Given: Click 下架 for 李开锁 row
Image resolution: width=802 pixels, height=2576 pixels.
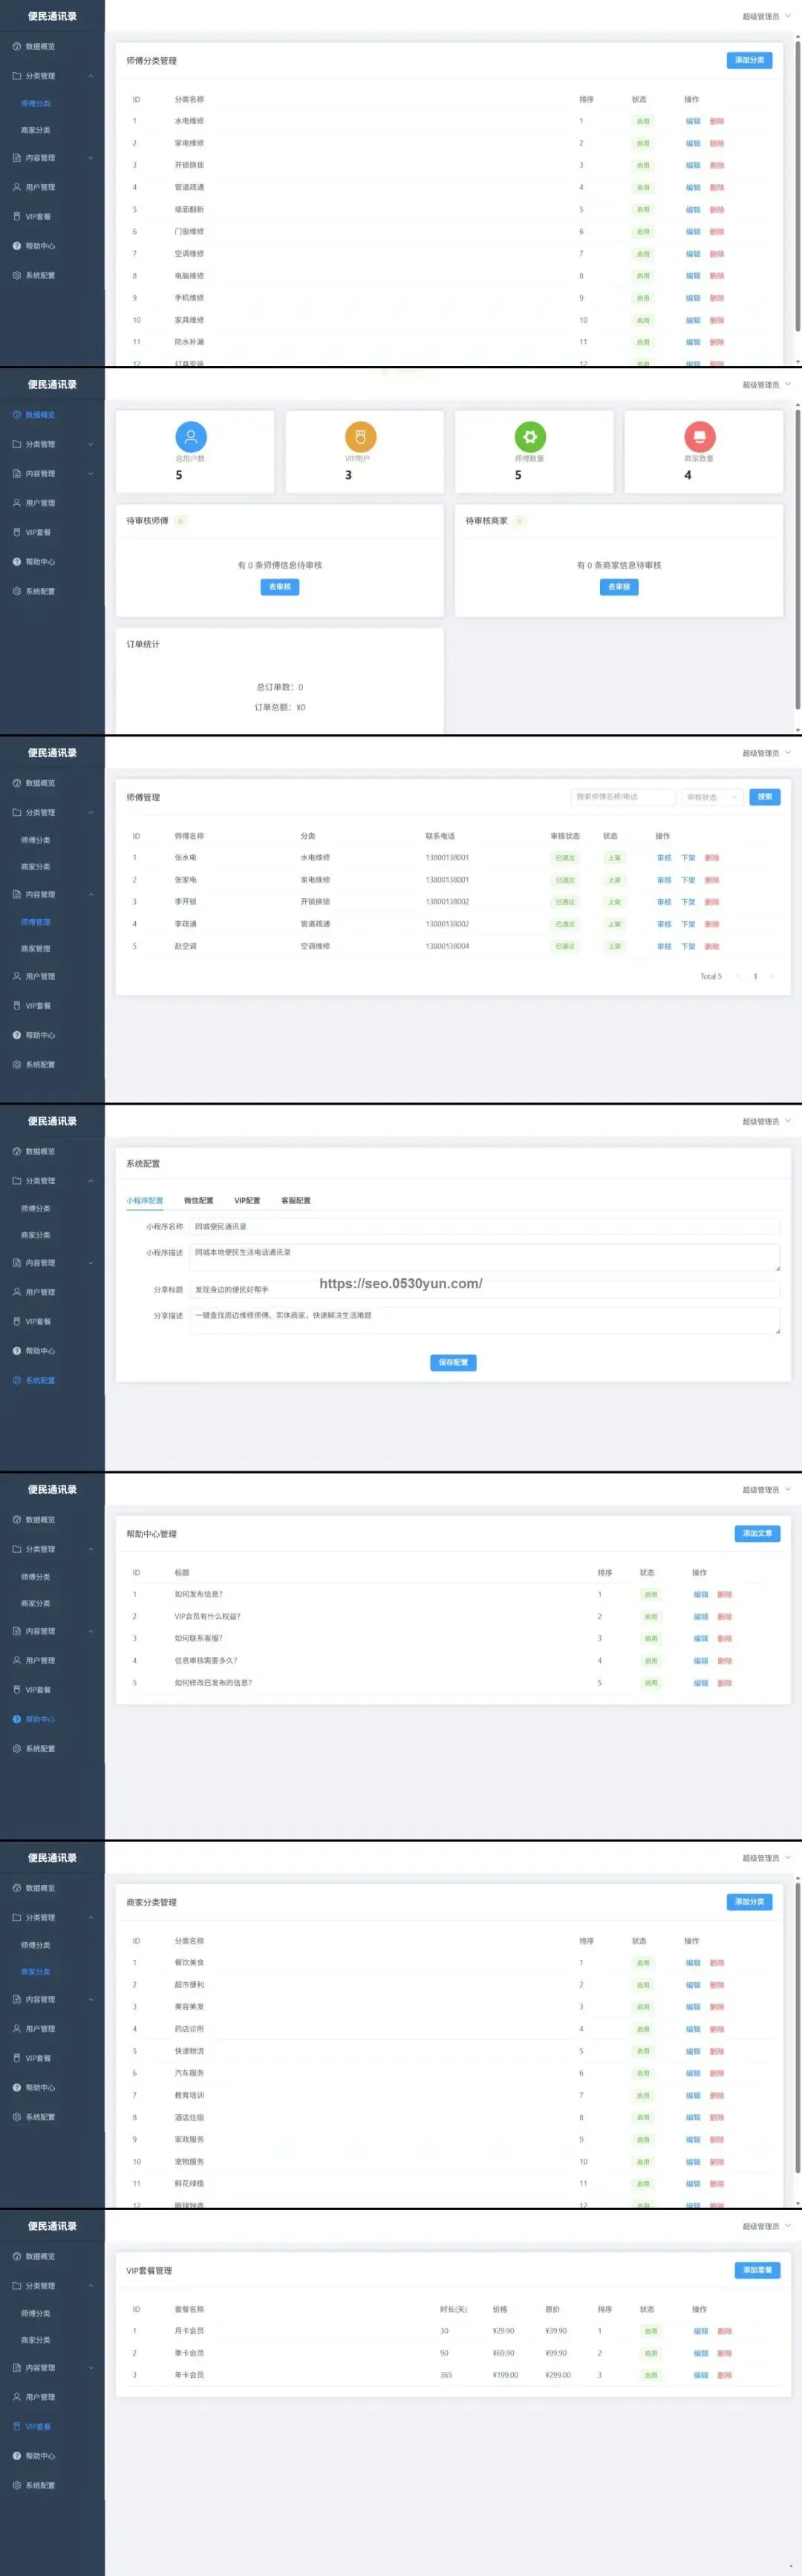Looking at the screenshot, I should pyautogui.click(x=688, y=902).
